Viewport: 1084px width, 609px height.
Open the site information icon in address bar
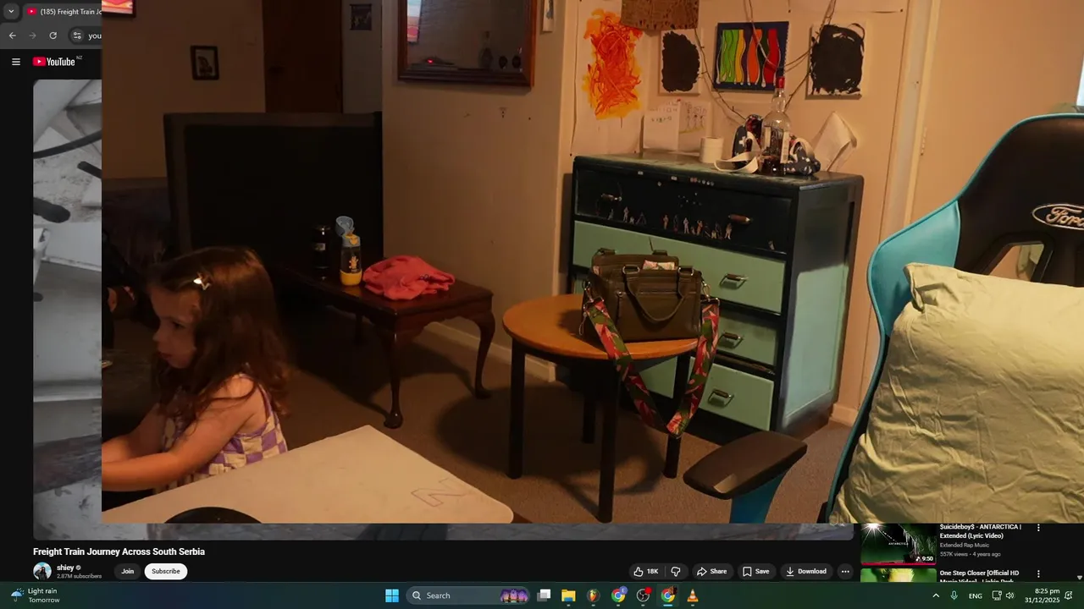tap(77, 36)
